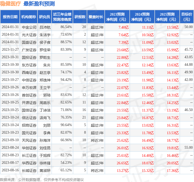Image resolution: width=194 pixels, height=182 pixels.
Task: Click 2024 profit value 18.07亿
Action: (148, 163)
